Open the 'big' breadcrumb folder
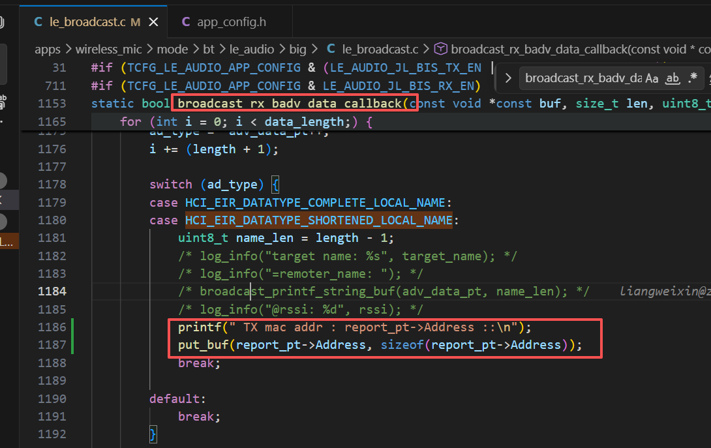This screenshot has width=711, height=448. [297, 49]
